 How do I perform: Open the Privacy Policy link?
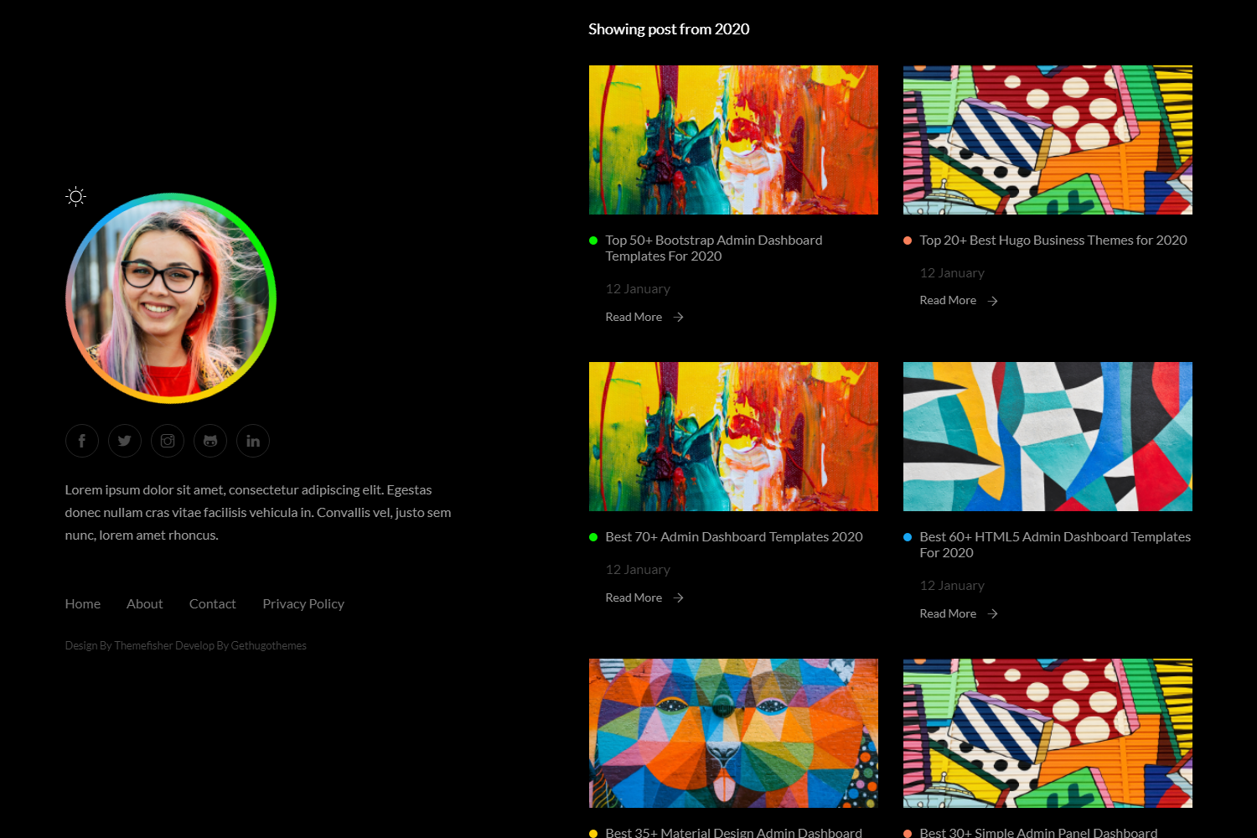303,603
